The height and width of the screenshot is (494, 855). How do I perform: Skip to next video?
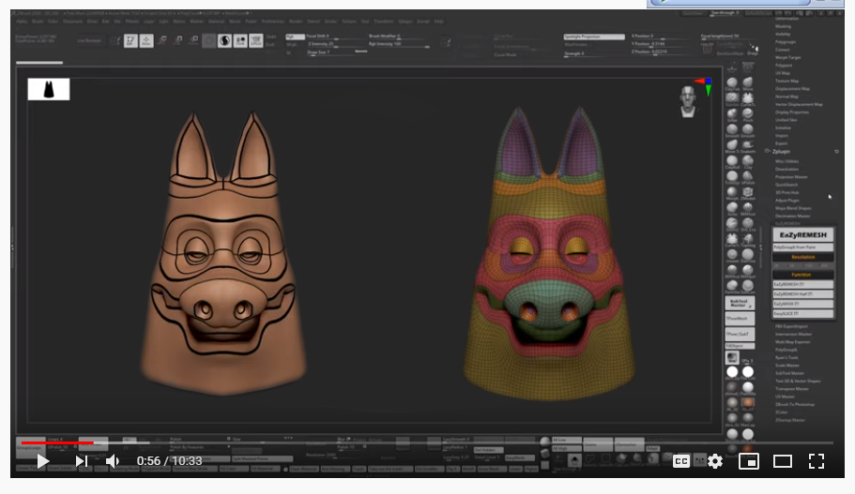point(82,461)
